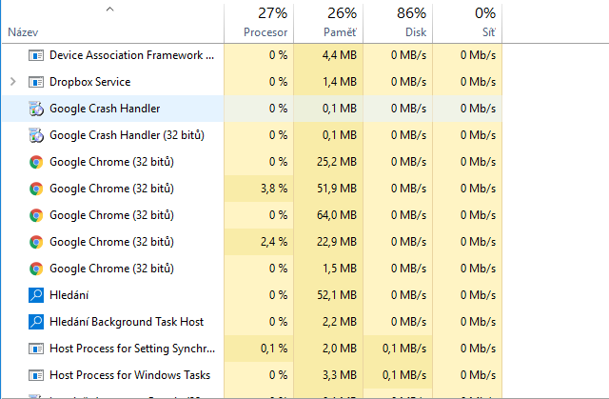Sort by Procesor usage column
This screenshot has height=399, width=609.
(x=265, y=32)
